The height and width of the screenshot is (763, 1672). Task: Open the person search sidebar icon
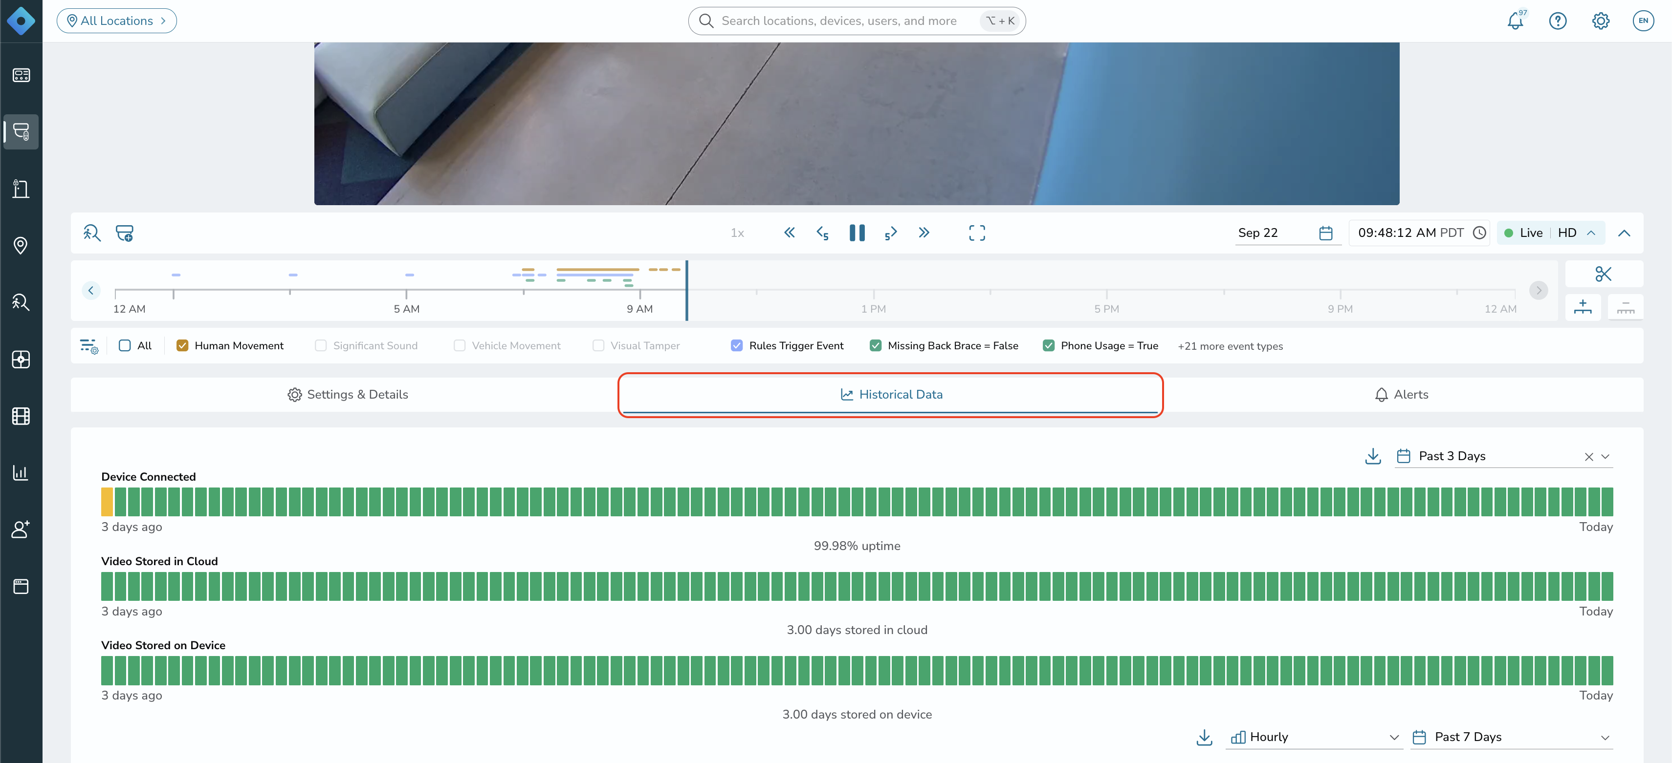pyautogui.click(x=21, y=302)
